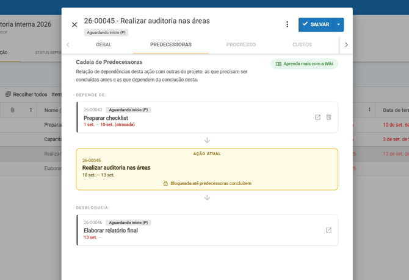Close the action dialog with the X icon
This screenshot has width=409, height=280.
point(74,25)
